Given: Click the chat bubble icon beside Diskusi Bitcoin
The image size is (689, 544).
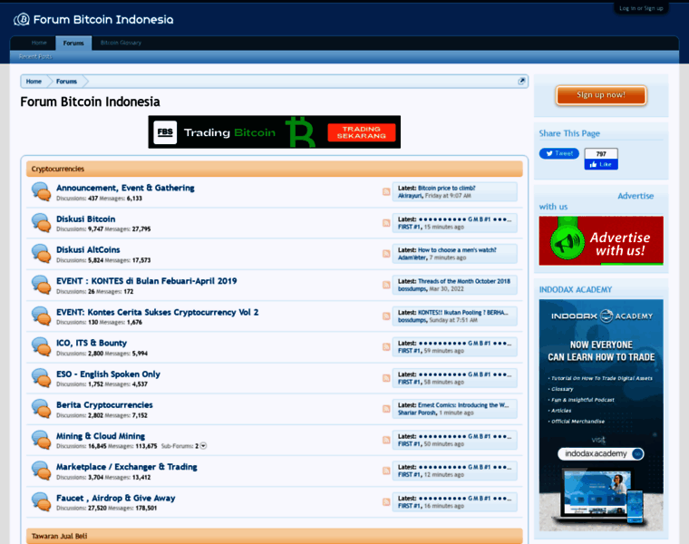Looking at the screenshot, I should pos(42,223).
